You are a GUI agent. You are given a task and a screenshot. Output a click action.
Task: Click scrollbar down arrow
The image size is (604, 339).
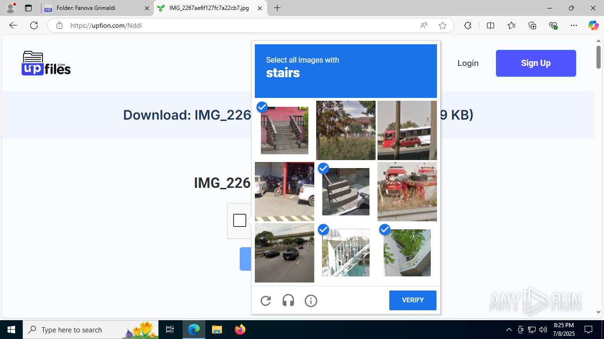[x=599, y=312]
